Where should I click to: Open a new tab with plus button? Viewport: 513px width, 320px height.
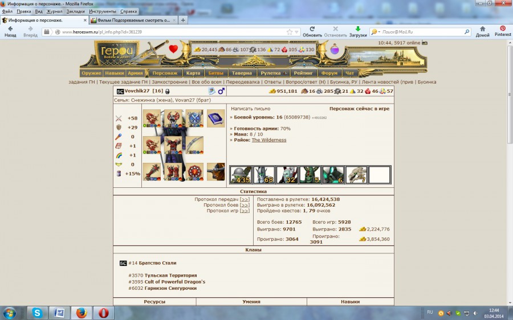tap(183, 20)
